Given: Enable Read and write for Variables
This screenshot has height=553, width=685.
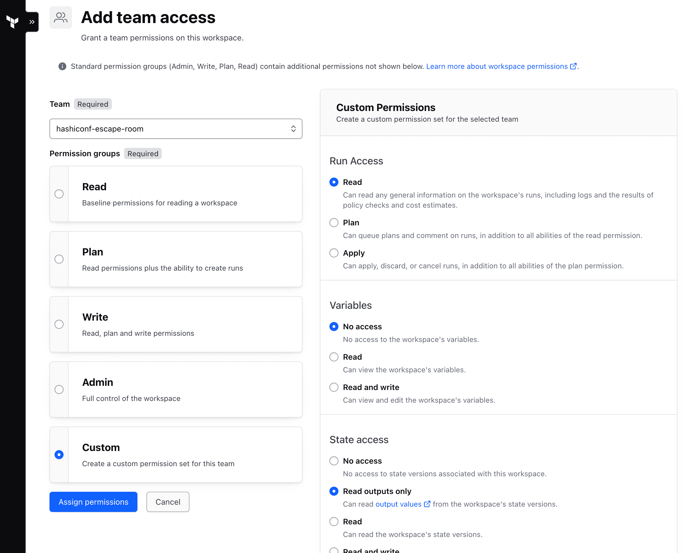Looking at the screenshot, I should click(334, 387).
